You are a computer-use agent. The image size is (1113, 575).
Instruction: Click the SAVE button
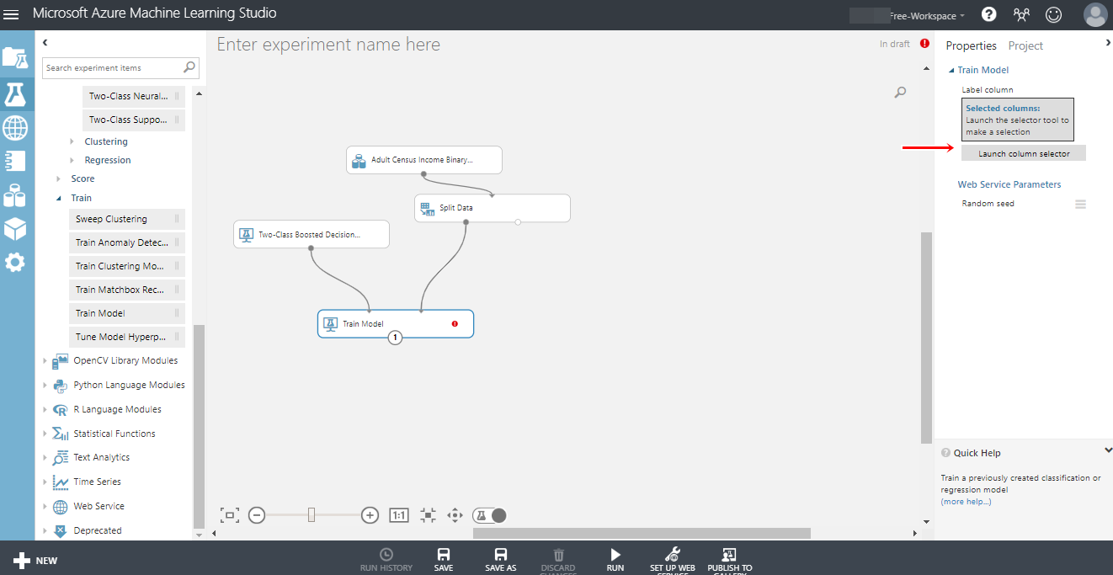444,560
